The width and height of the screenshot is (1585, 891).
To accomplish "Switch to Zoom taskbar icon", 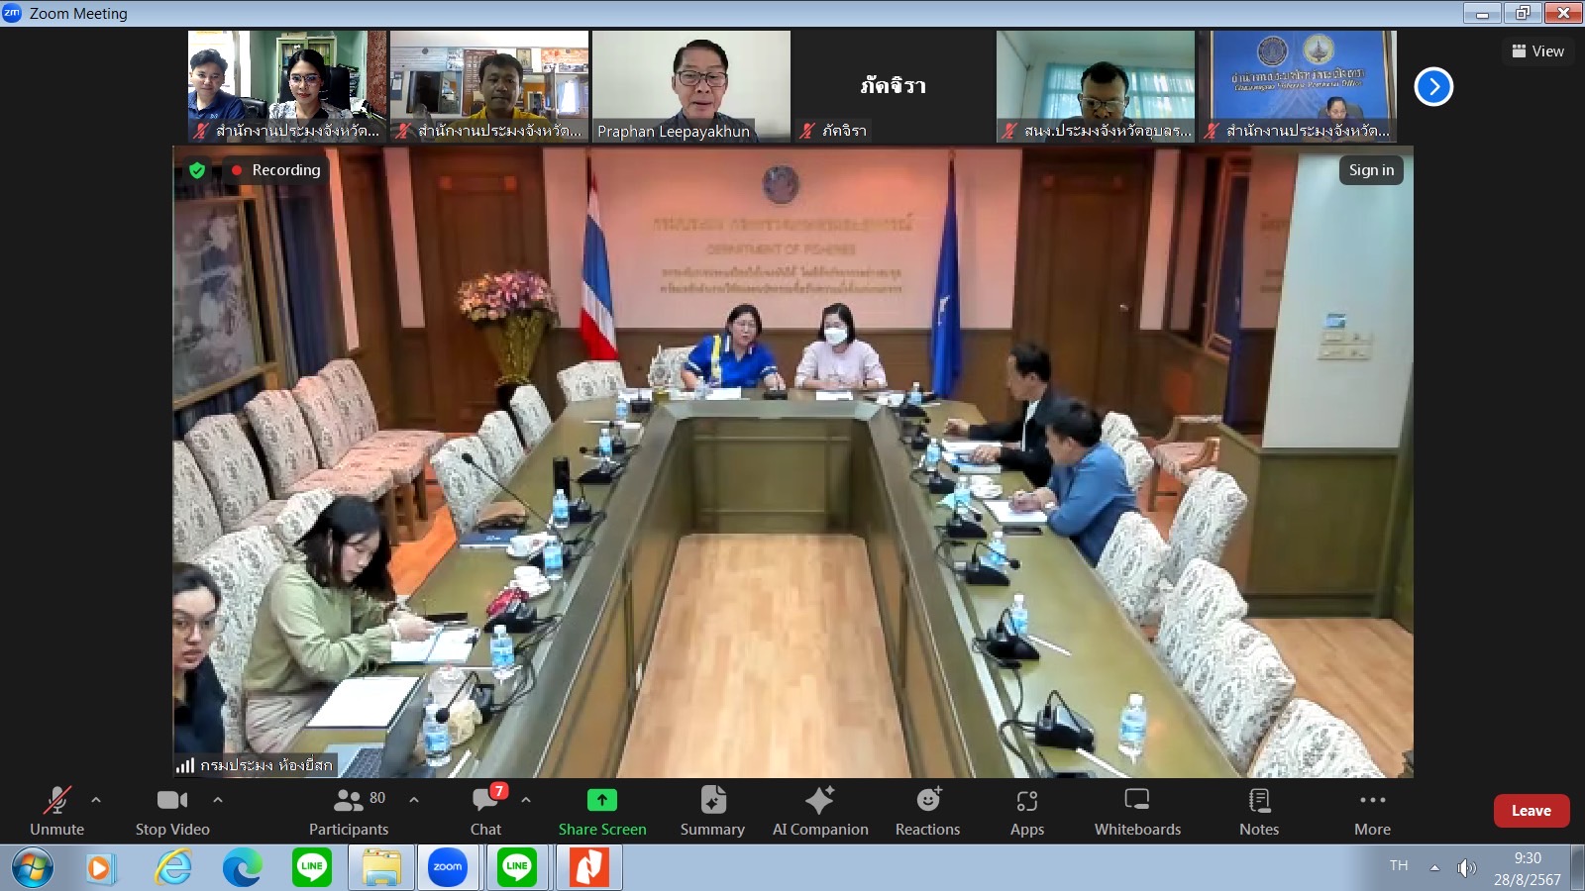I will 448,868.
